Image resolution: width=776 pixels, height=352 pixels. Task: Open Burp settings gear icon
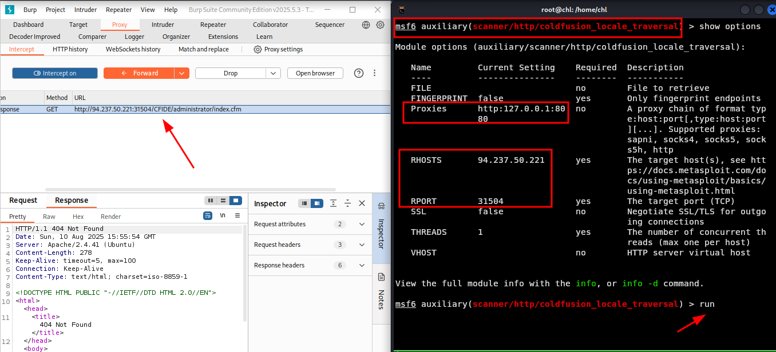point(380,25)
